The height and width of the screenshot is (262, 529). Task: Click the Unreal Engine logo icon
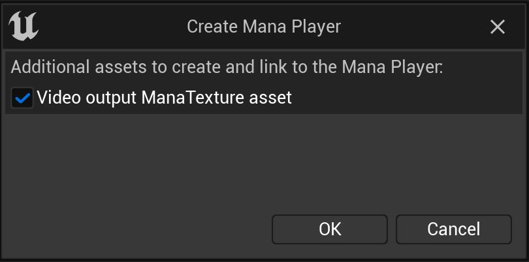click(24, 27)
